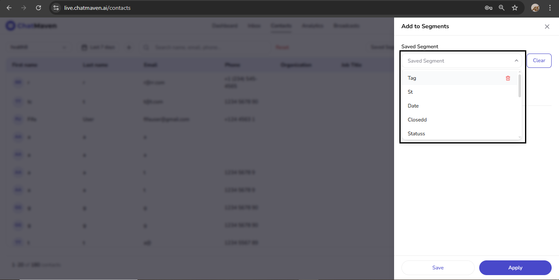
Task: Close the Add to Segments panel
Action: (547, 26)
